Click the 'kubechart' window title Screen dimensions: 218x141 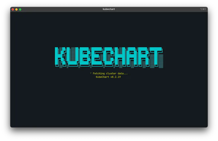[x=109, y=9]
